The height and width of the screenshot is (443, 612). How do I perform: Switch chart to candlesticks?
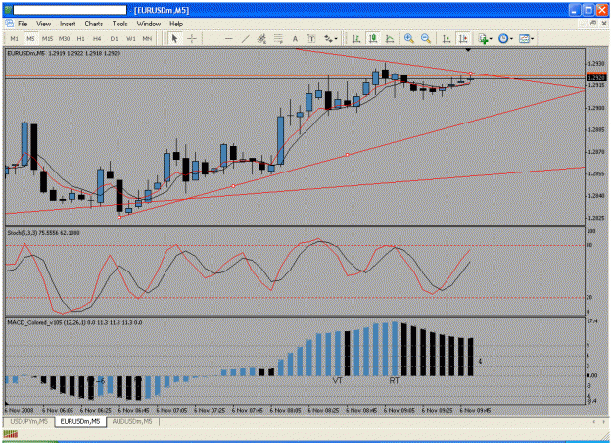pyautogui.click(x=373, y=38)
